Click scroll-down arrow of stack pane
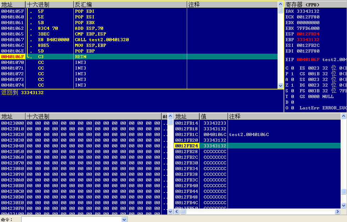The height and width of the screenshot is (222, 347). pos(343,206)
